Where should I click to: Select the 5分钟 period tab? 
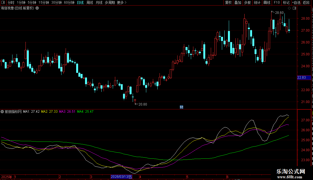[x=32, y=2]
